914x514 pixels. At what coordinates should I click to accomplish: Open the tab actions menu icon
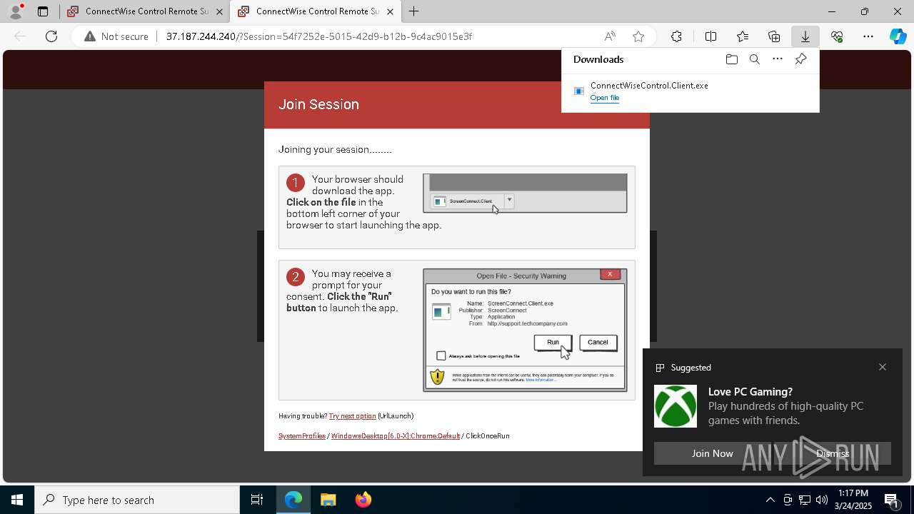(43, 11)
